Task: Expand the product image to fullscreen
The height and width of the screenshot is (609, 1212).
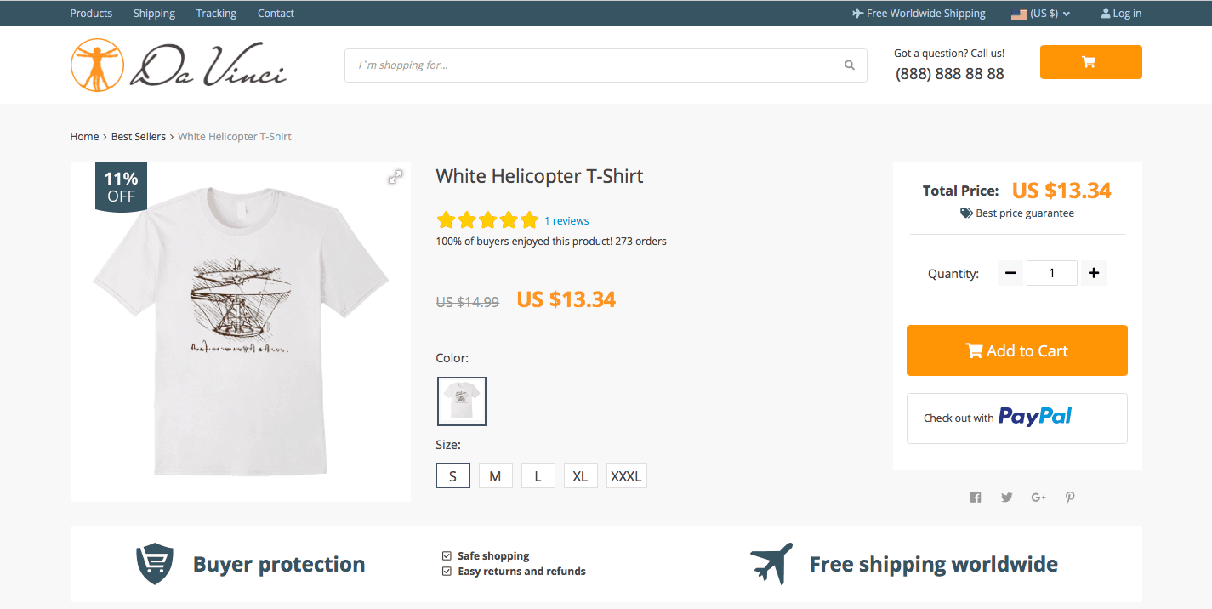Action: click(395, 177)
